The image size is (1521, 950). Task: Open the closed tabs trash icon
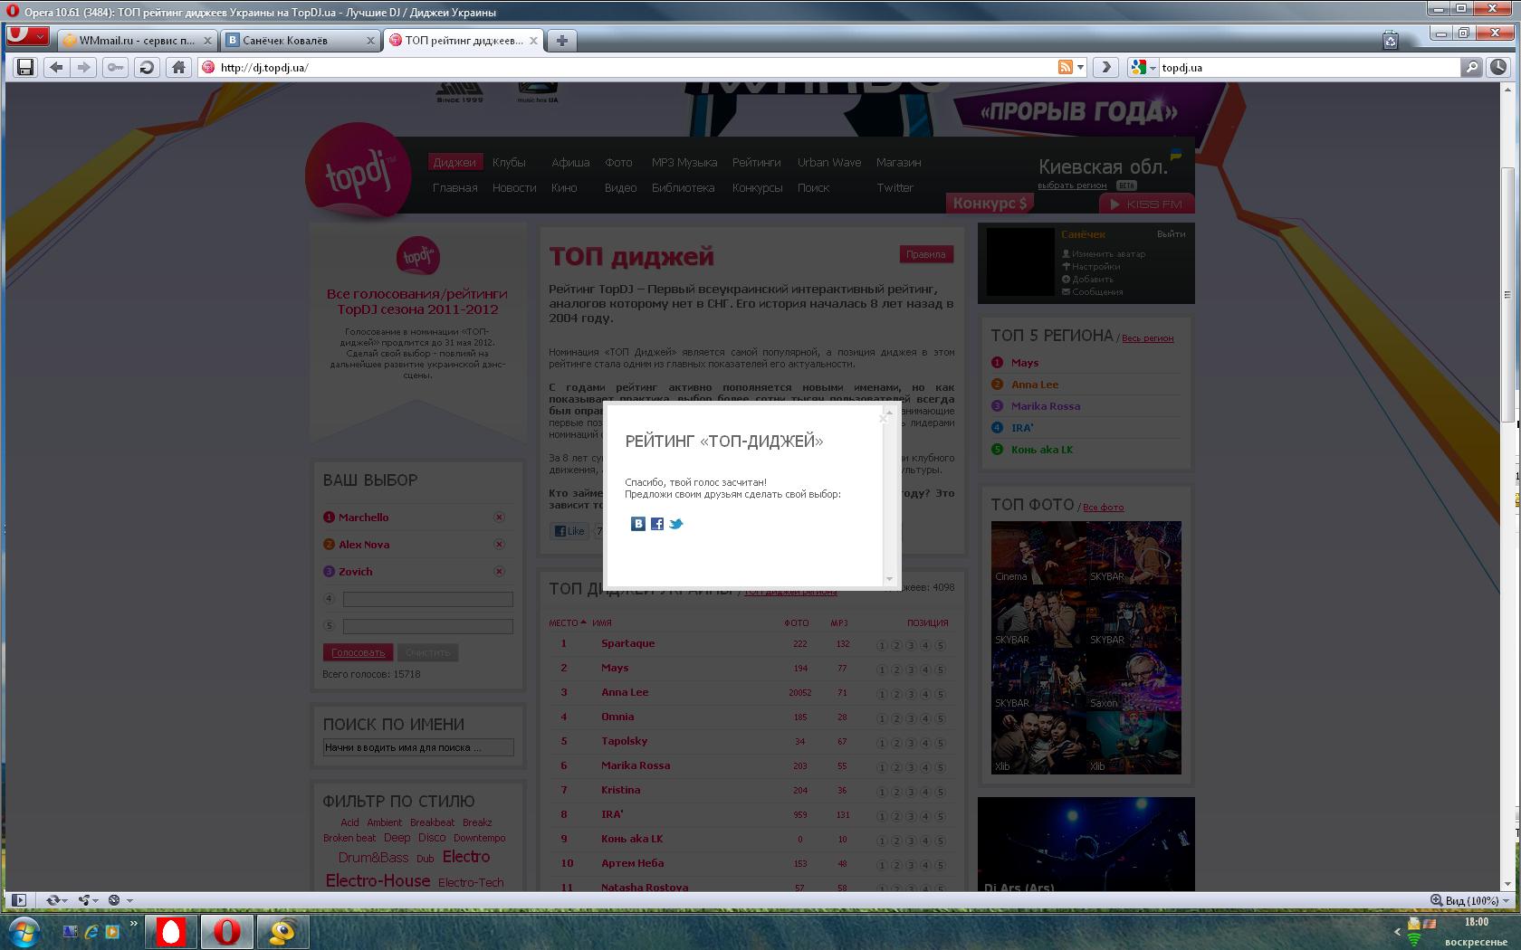tap(1391, 40)
